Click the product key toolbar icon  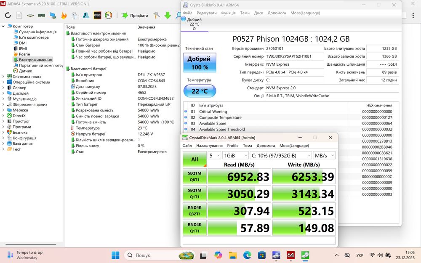tap(157, 15)
